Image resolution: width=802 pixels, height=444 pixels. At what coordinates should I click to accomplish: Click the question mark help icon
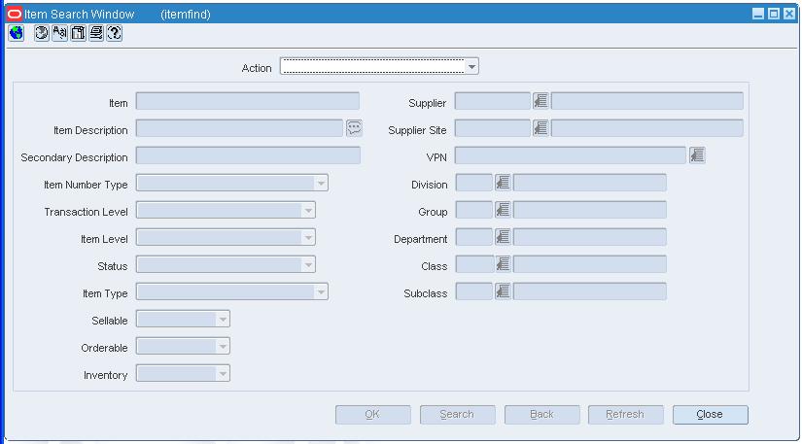(115, 33)
